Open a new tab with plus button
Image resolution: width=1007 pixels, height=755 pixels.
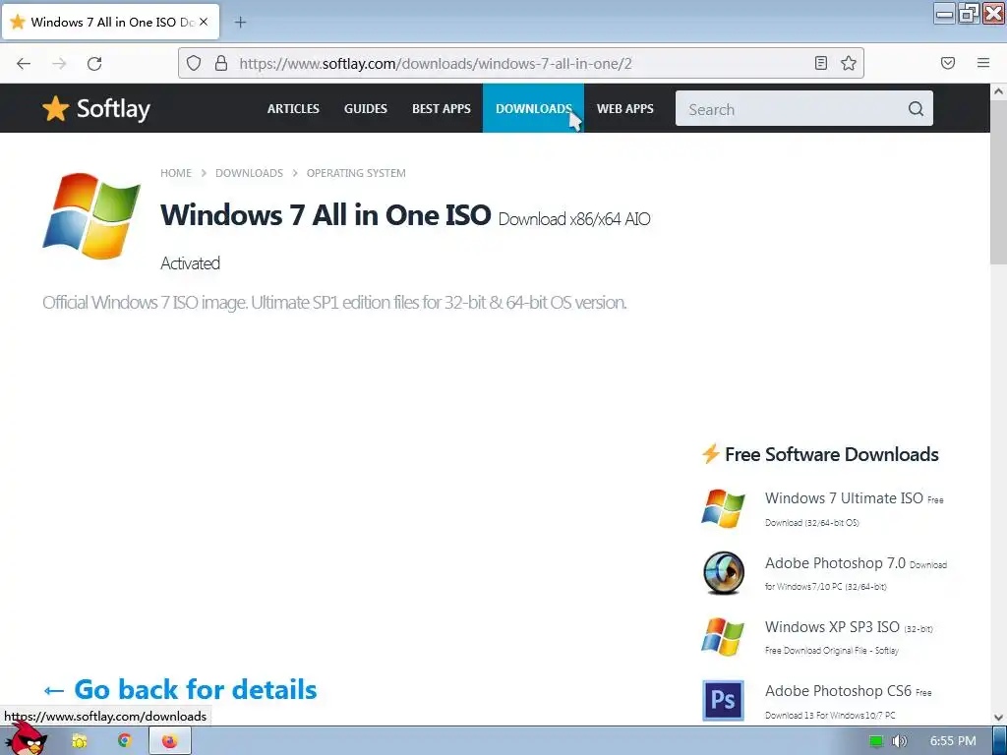tap(240, 22)
